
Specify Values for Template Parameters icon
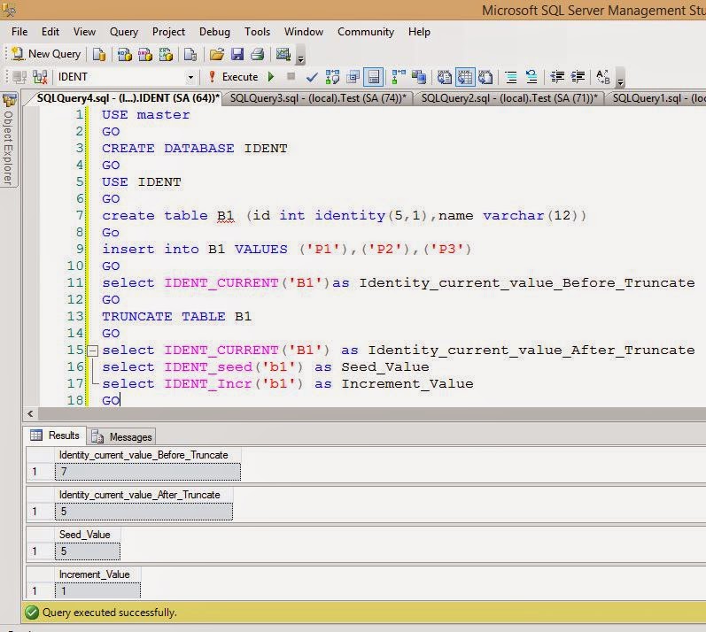[x=603, y=77]
